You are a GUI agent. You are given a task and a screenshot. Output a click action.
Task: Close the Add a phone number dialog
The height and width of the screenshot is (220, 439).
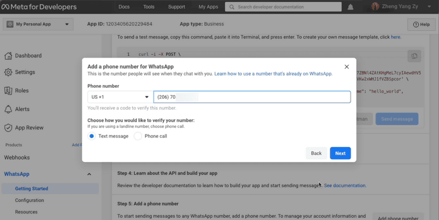[347, 66]
